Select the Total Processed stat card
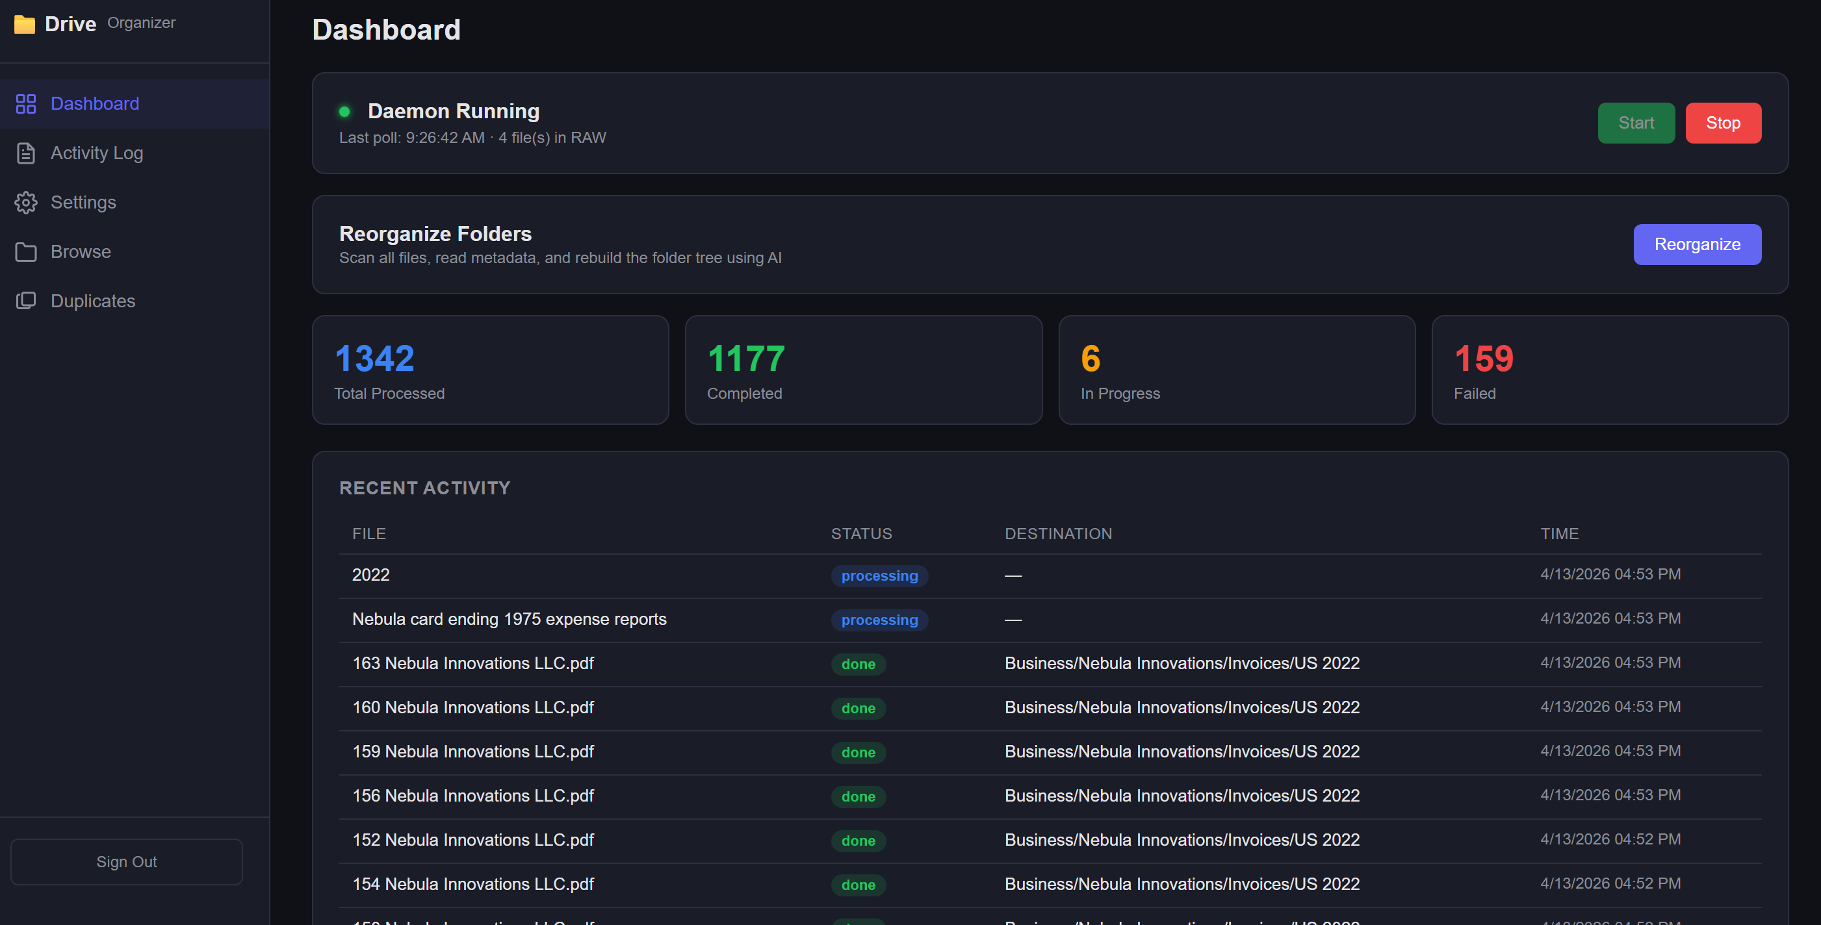This screenshot has width=1821, height=925. (490, 370)
